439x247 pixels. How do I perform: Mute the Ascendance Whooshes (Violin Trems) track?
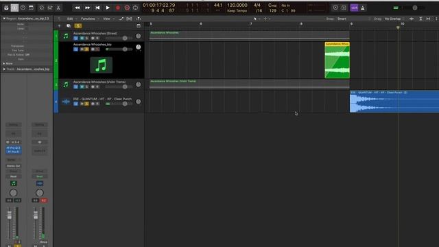[x=82, y=87]
